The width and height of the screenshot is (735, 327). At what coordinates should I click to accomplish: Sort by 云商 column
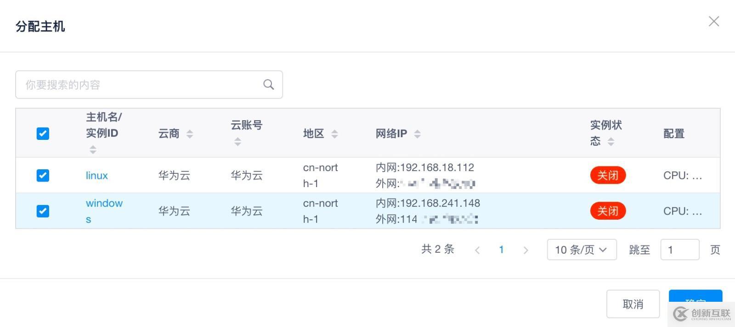pyautogui.click(x=190, y=134)
